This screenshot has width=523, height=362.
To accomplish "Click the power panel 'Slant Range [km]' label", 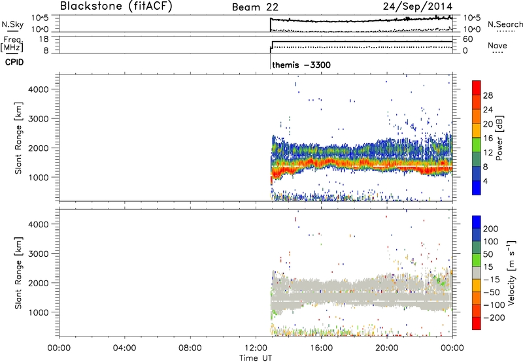I will pyautogui.click(x=18, y=138).
